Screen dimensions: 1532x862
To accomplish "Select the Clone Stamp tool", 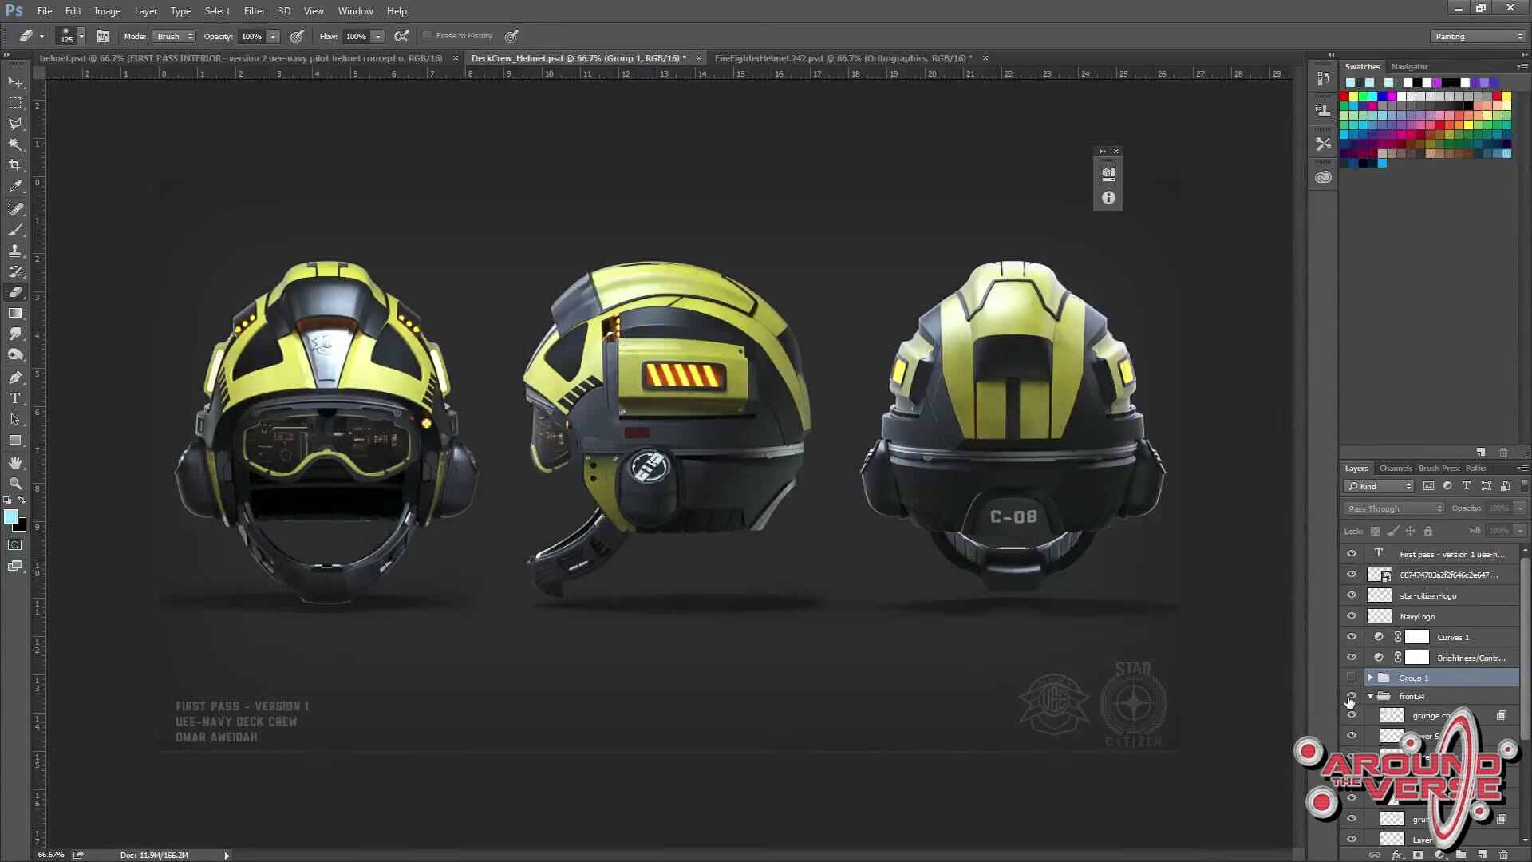I will pos(15,251).
